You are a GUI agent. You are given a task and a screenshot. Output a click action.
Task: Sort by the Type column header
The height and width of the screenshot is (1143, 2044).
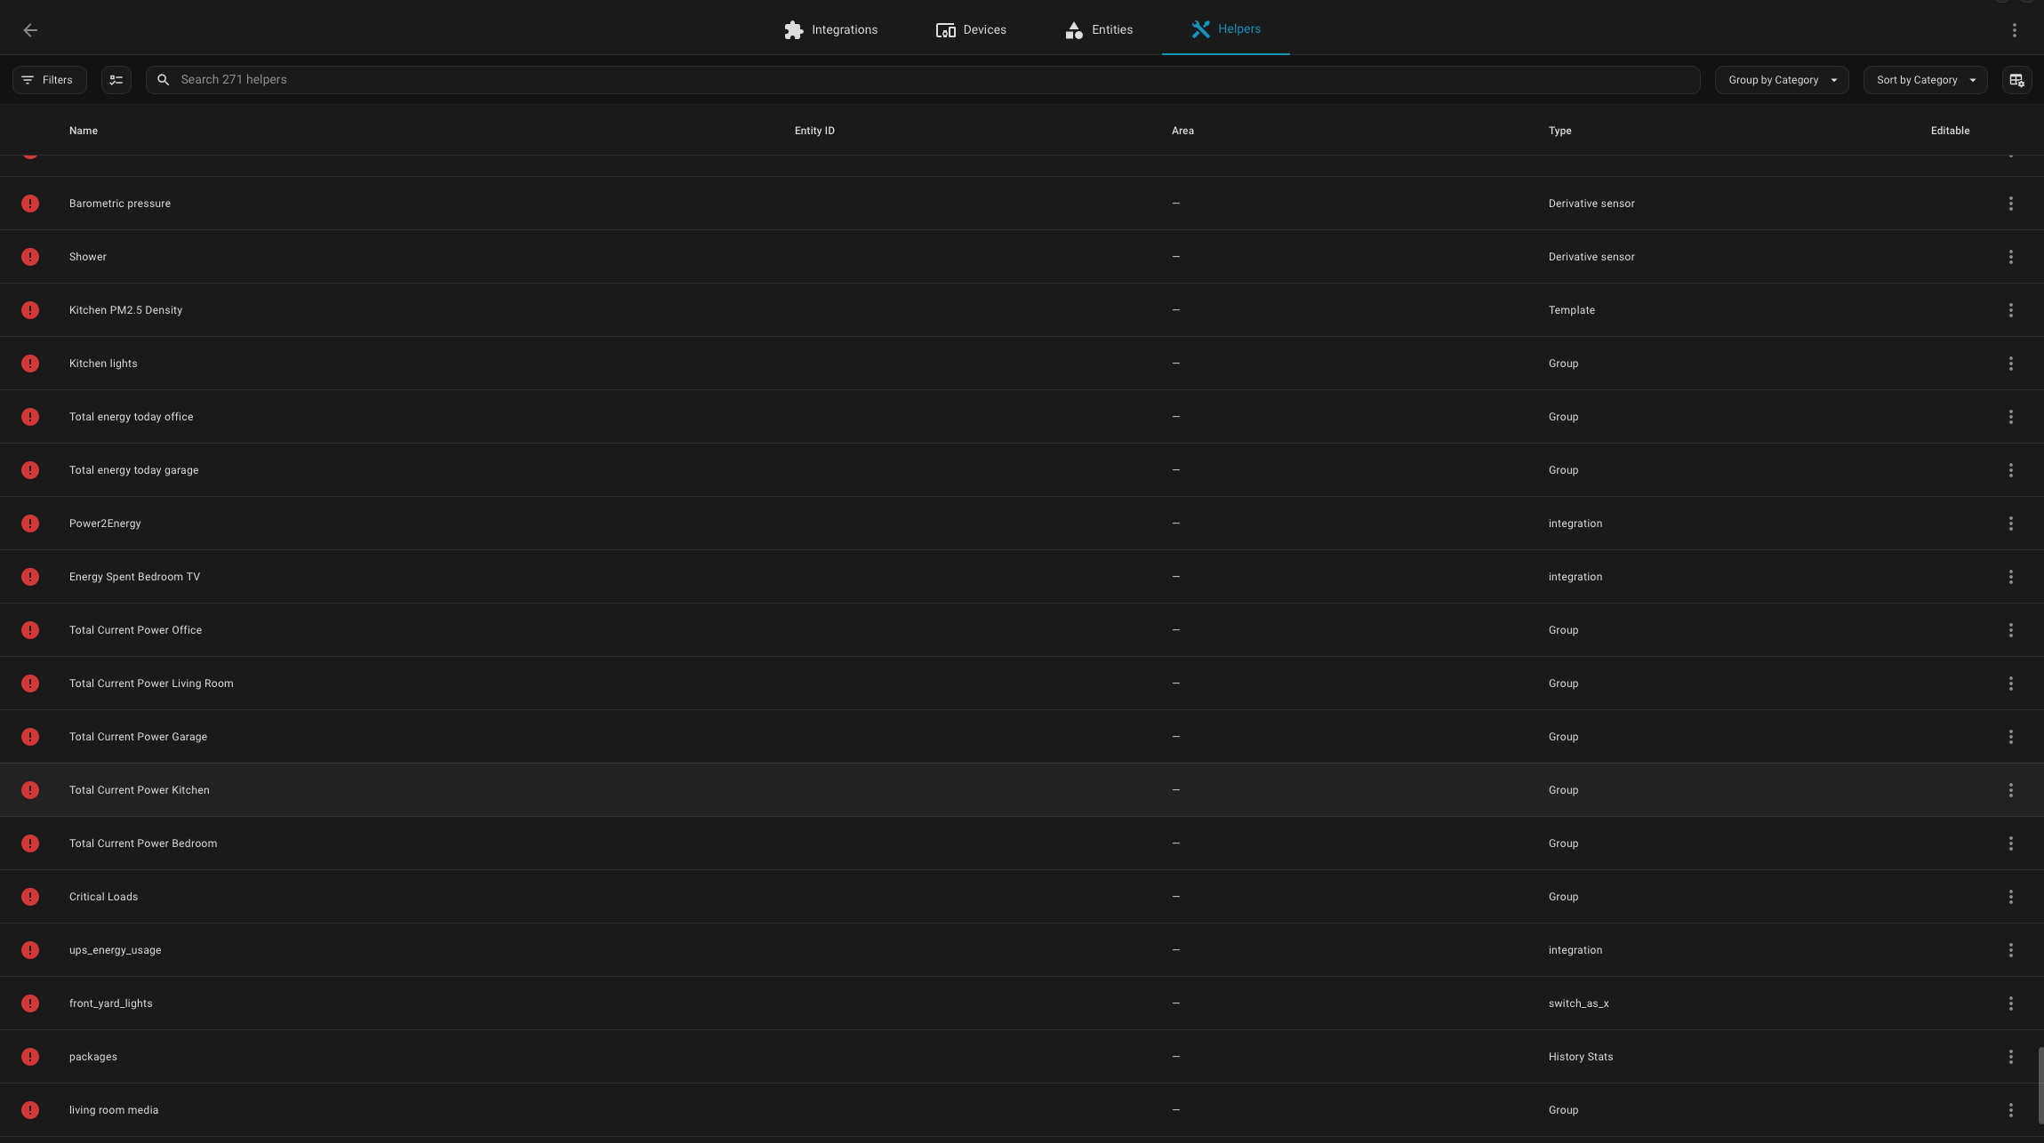pos(1559,131)
